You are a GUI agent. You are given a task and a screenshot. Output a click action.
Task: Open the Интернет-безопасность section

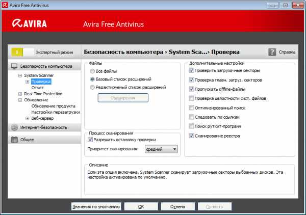tap(45, 127)
